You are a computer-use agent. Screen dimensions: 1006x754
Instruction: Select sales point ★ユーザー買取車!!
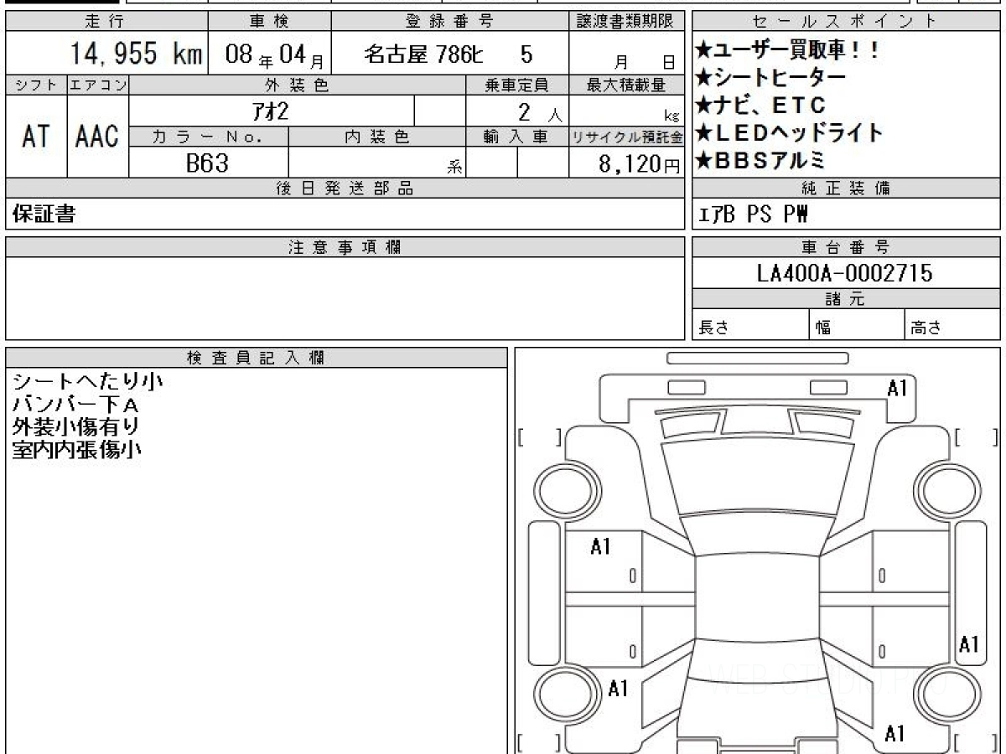788,50
